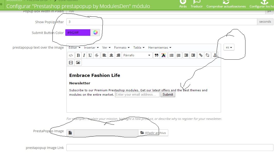Image resolution: width=274 pixels, height=153 pixels.
Task: Align text right in editor
Action: (x=118, y=55)
